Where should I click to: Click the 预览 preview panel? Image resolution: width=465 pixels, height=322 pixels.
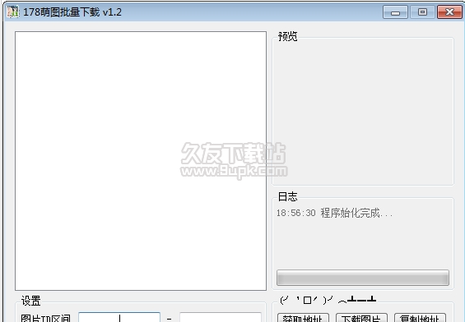[363, 111]
